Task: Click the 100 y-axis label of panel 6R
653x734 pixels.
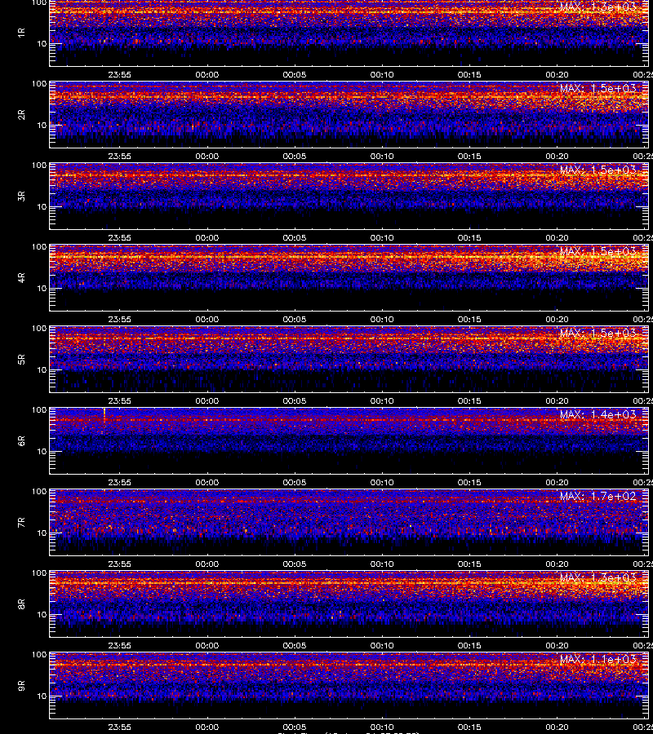Action: [x=39, y=410]
